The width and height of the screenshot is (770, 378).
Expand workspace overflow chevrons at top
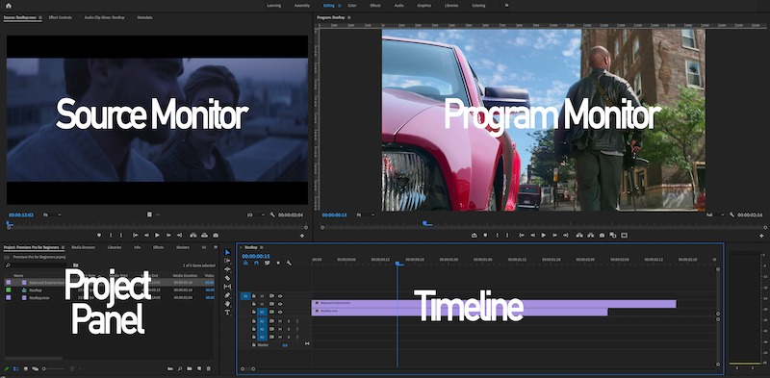point(507,6)
